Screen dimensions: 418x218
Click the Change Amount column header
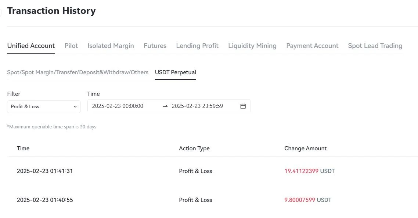(x=305, y=148)
